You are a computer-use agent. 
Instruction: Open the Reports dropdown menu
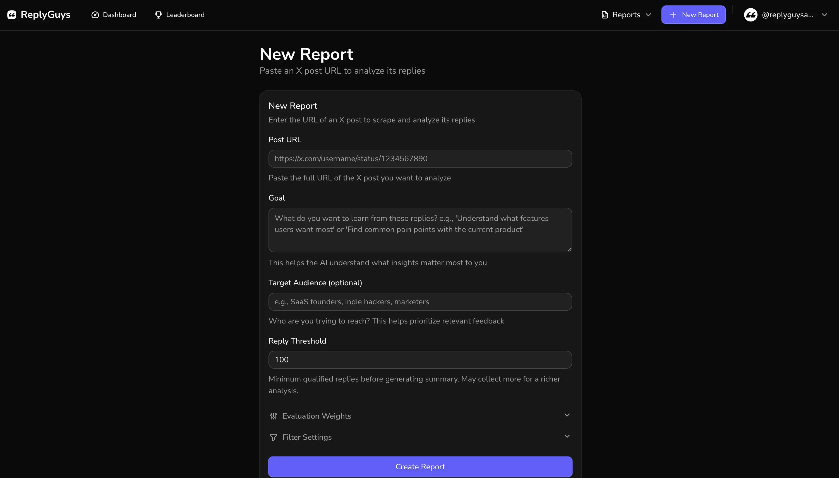tap(626, 15)
